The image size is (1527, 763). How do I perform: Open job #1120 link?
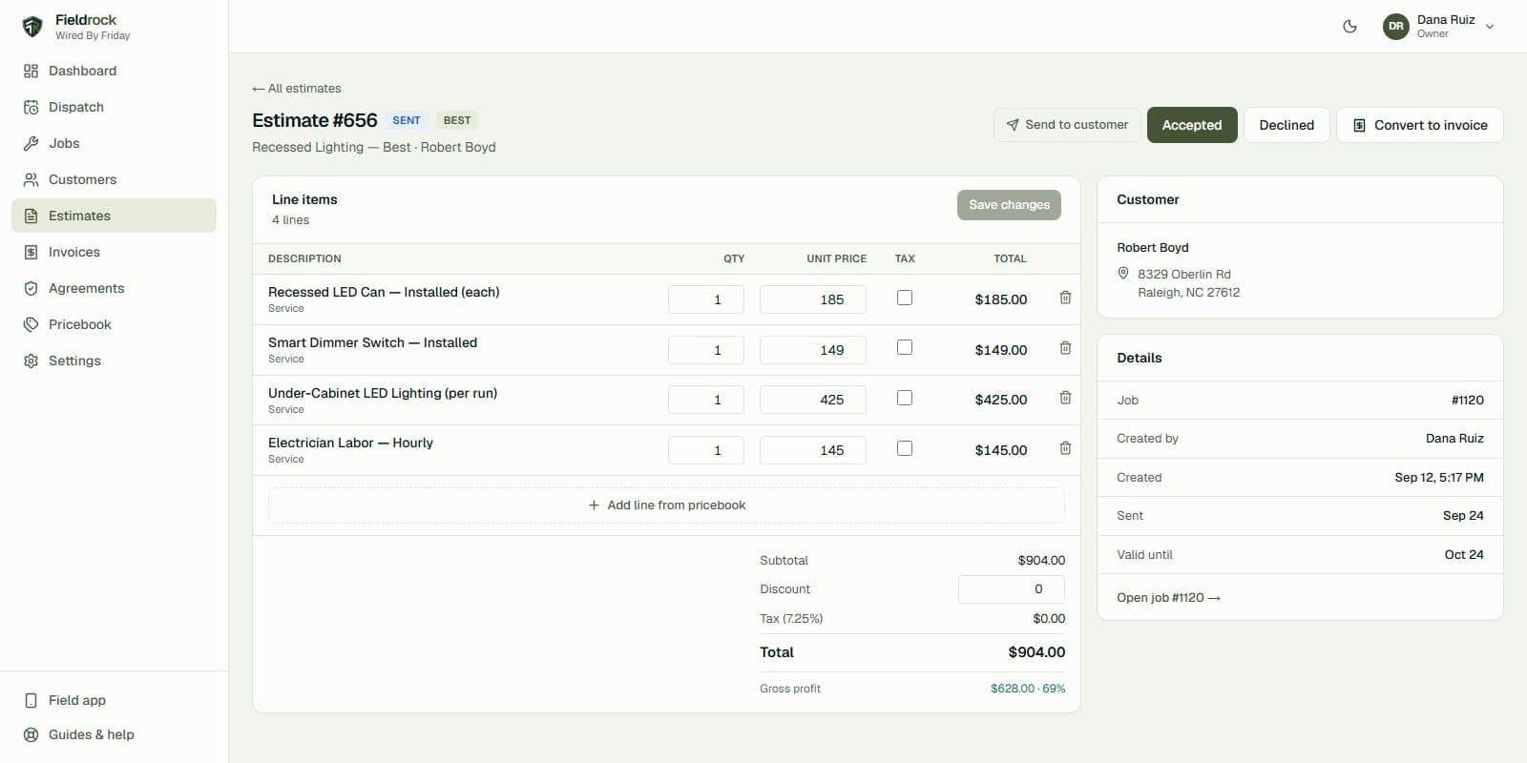(x=1168, y=598)
